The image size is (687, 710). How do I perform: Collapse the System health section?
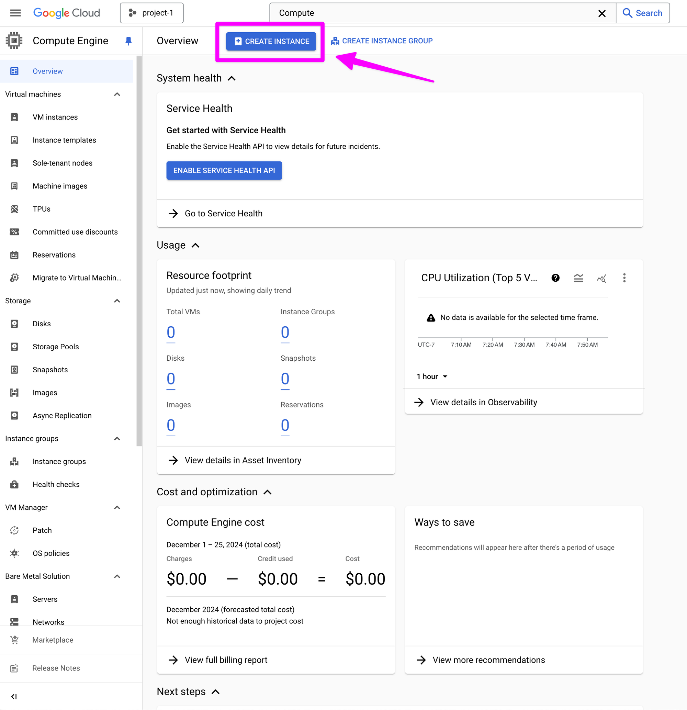(x=232, y=78)
